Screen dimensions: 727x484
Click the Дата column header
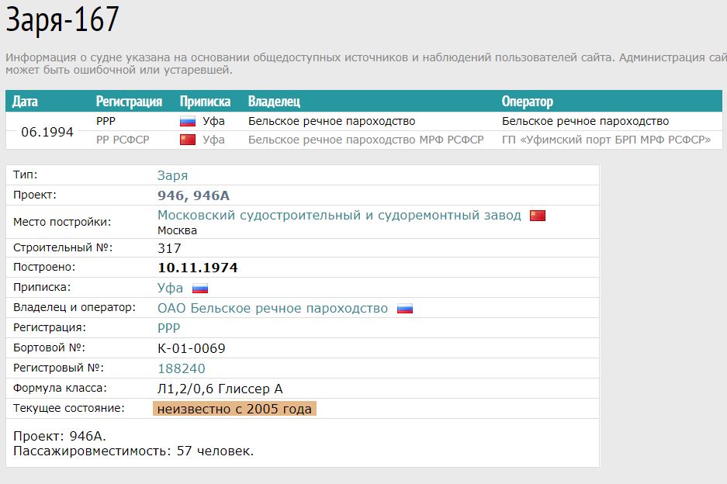[x=25, y=102]
